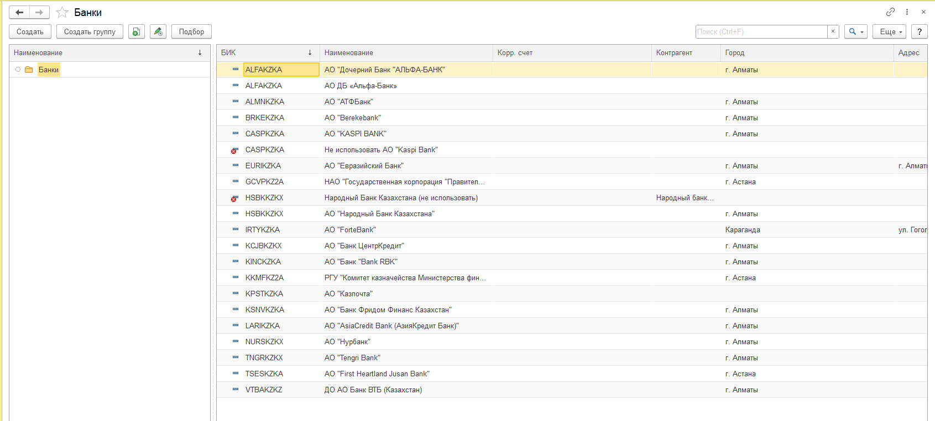Click row icon next to EURIKZKA
Screen dimensions: 935x421
pos(236,166)
